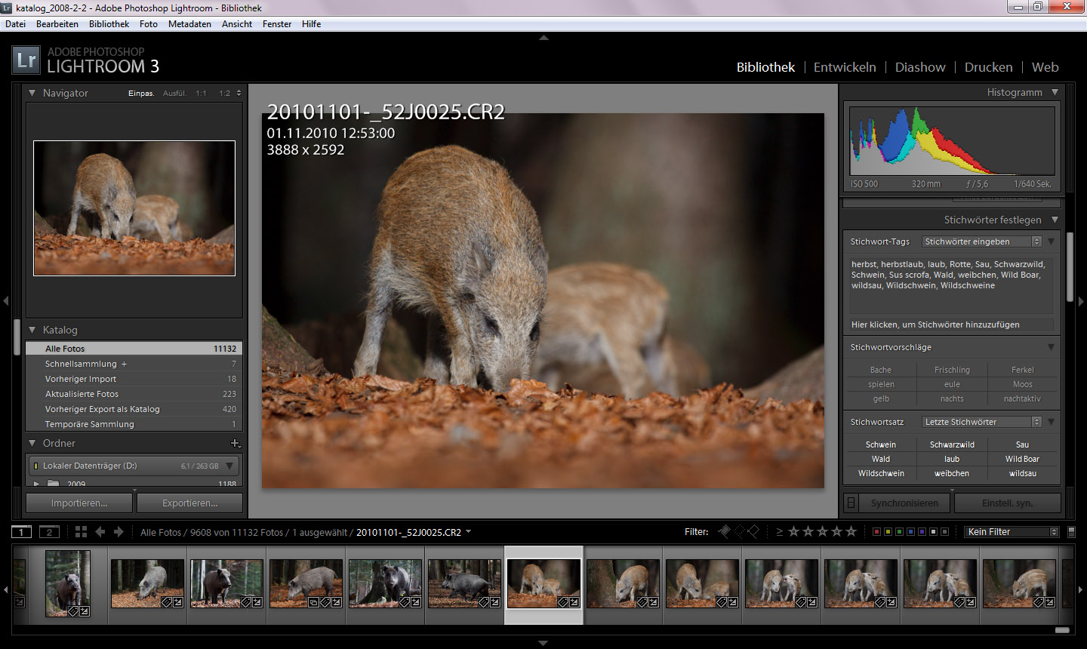Open the Metadaten menu
The height and width of the screenshot is (649, 1087).
pos(189,24)
